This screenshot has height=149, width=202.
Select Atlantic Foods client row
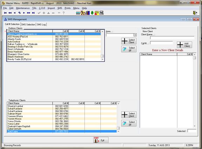pos(54,39)
